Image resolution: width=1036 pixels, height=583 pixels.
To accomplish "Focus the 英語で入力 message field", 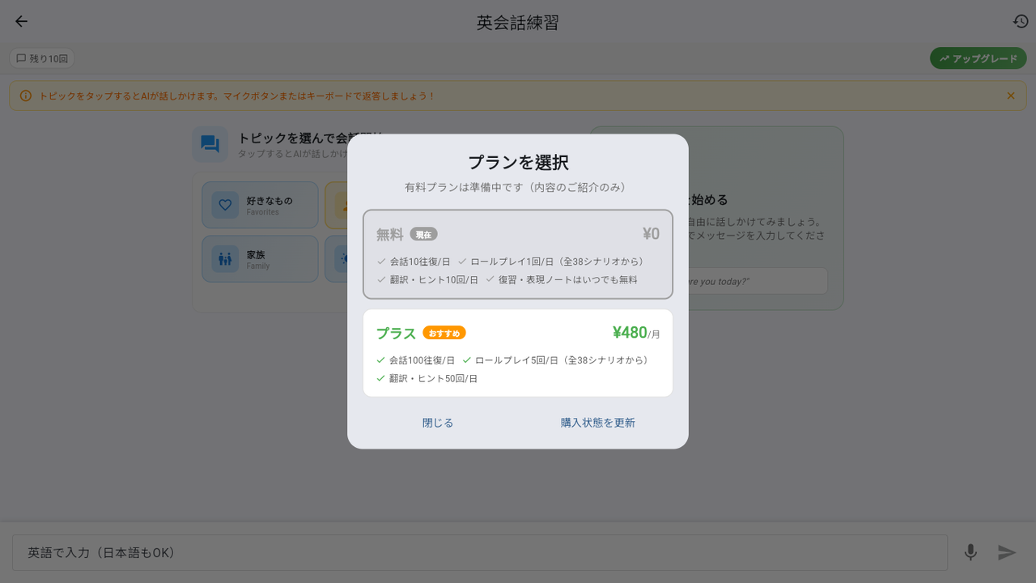I will pyautogui.click(x=480, y=552).
